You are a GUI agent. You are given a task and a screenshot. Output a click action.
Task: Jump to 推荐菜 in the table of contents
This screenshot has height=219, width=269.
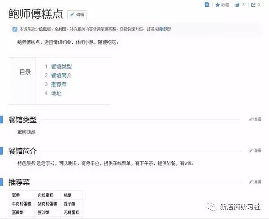tap(59, 84)
